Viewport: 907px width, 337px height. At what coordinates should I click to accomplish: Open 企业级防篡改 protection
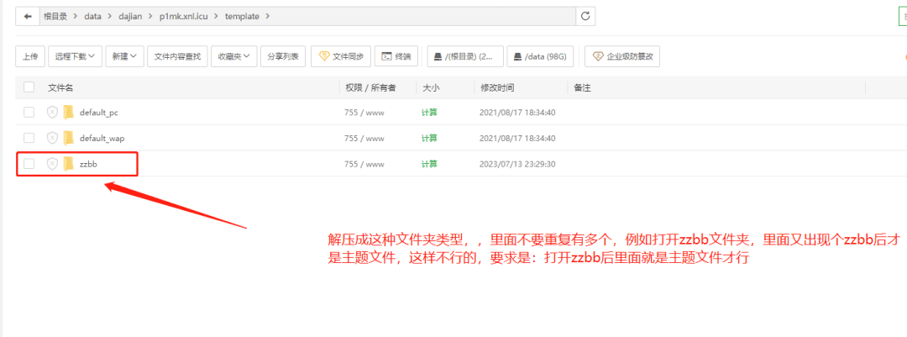(x=622, y=56)
